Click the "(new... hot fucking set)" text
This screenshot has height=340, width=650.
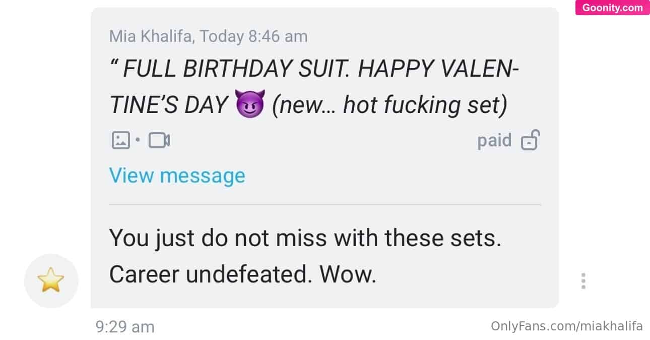389,105
